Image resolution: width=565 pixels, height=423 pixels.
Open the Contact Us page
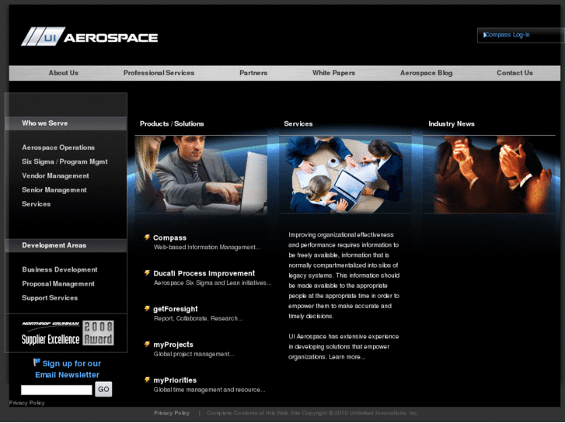(514, 73)
